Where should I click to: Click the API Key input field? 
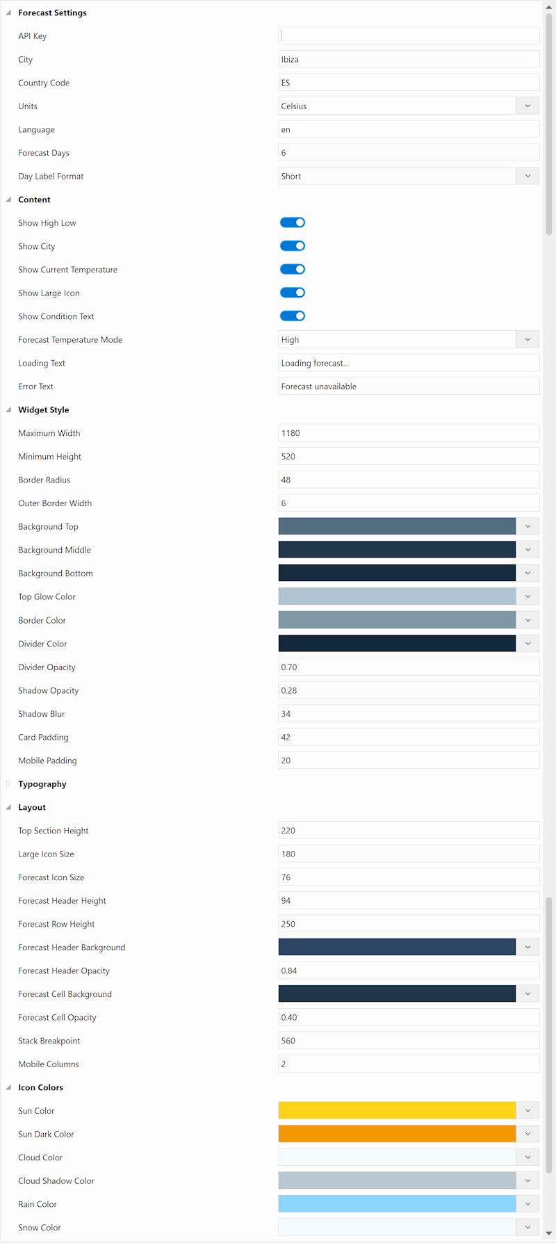tap(409, 36)
